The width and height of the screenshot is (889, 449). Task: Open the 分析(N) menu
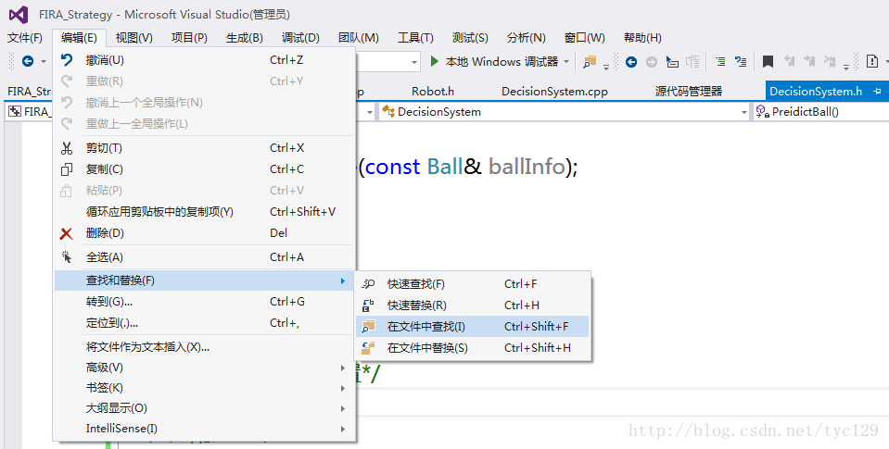click(x=527, y=38)
